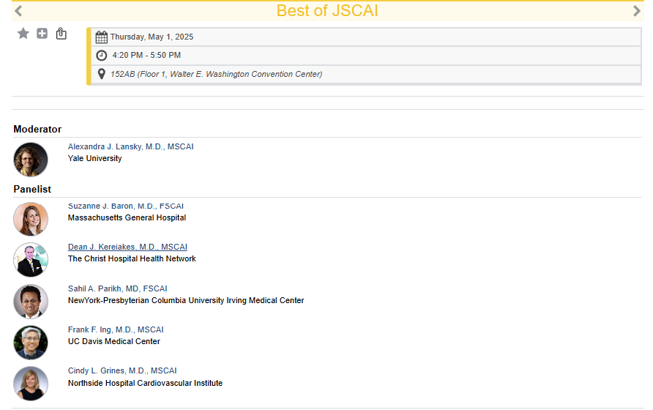This screenshot has height=410, width=653.
Task: Click the Panelist heading
Action: click(x=32, y=189)
